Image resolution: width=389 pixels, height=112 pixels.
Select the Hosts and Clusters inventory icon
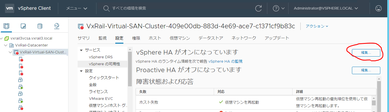[x=6, y=26]
